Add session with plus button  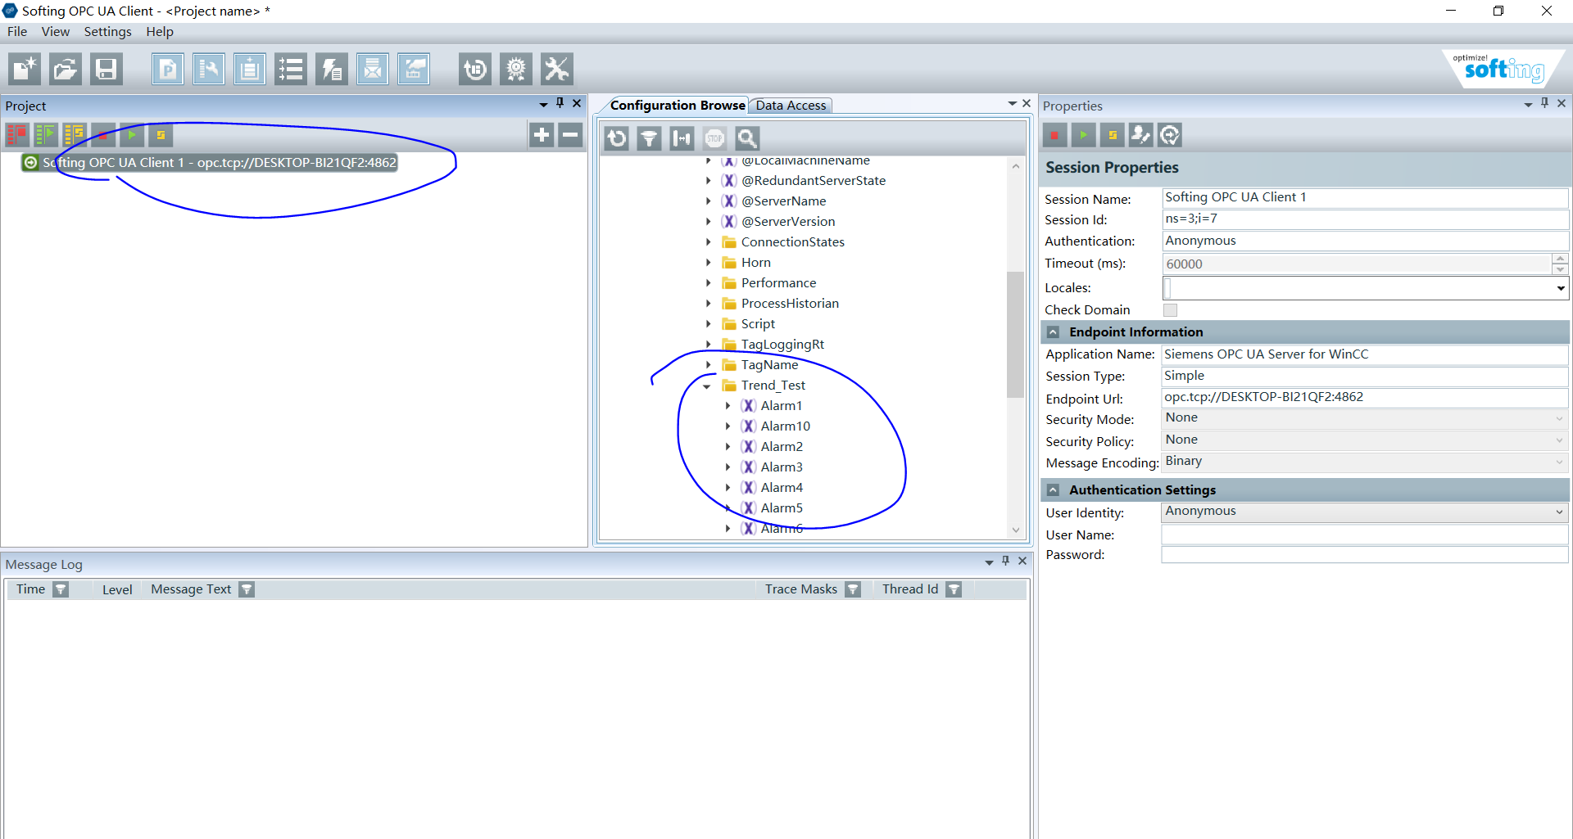pyautogui.click(x=542, y=135)
